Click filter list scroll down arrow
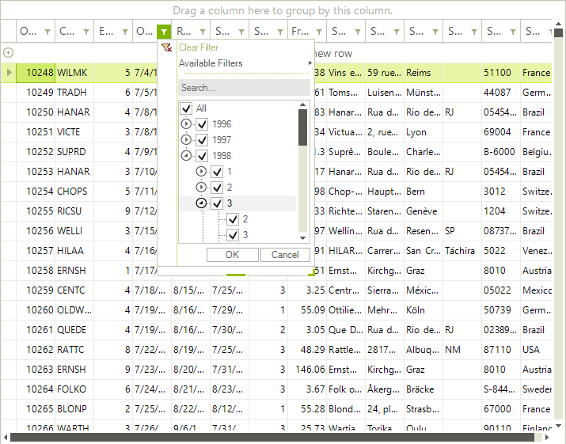The height and width of the screenshot is (444, 566). click(303, 238)
